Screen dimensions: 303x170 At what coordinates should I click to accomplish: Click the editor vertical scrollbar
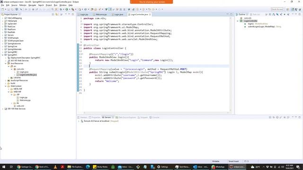(231, 64)
